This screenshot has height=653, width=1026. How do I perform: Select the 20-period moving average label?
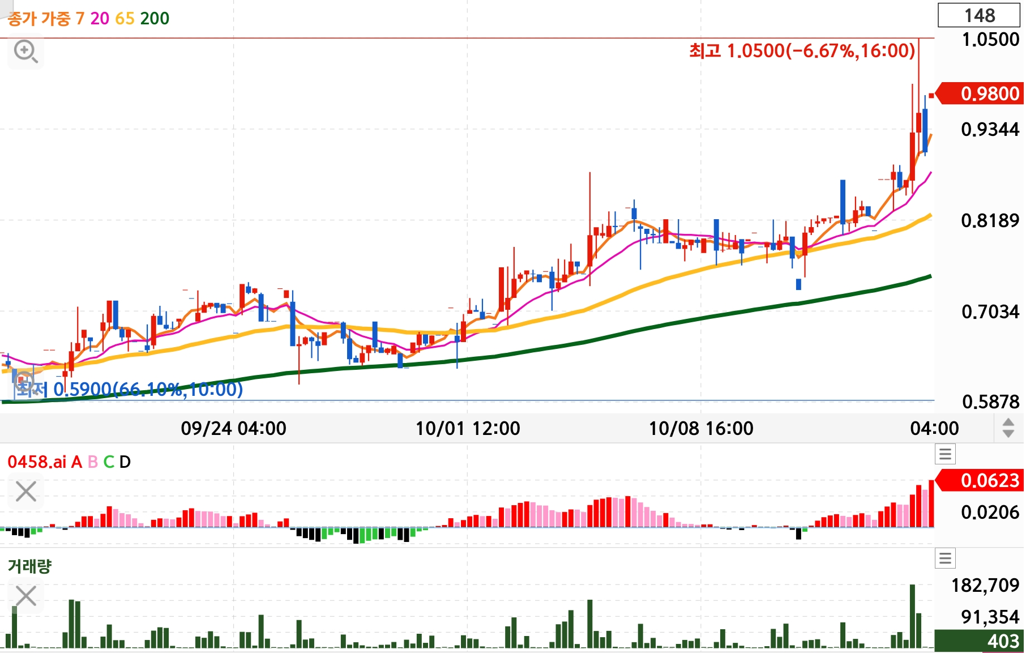tap(100, 19)
